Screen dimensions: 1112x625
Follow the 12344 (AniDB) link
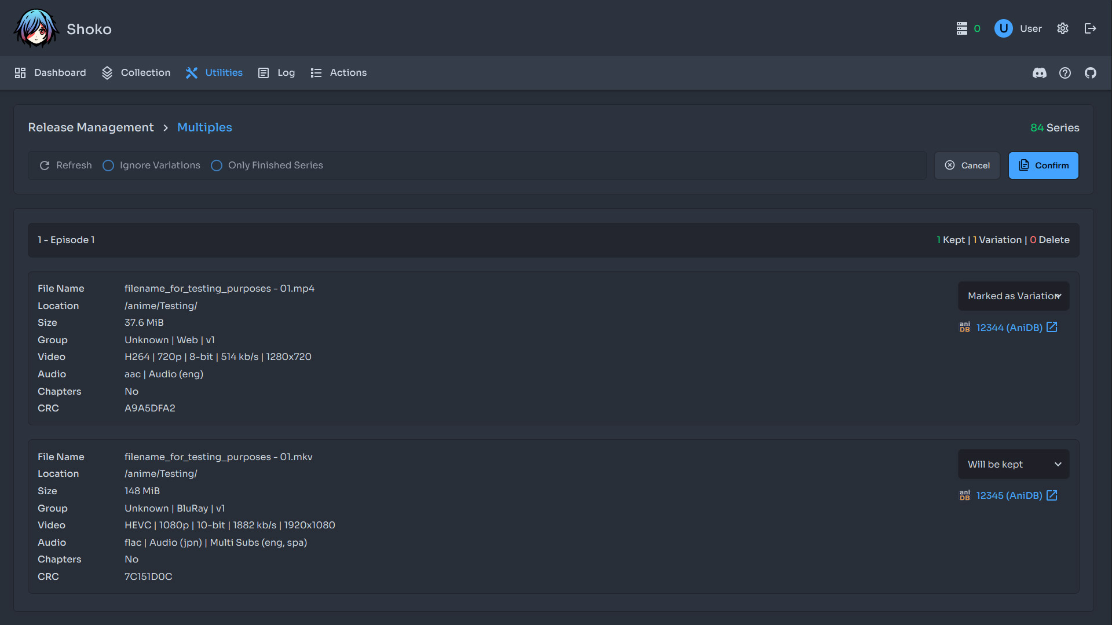coord(1009,327)
